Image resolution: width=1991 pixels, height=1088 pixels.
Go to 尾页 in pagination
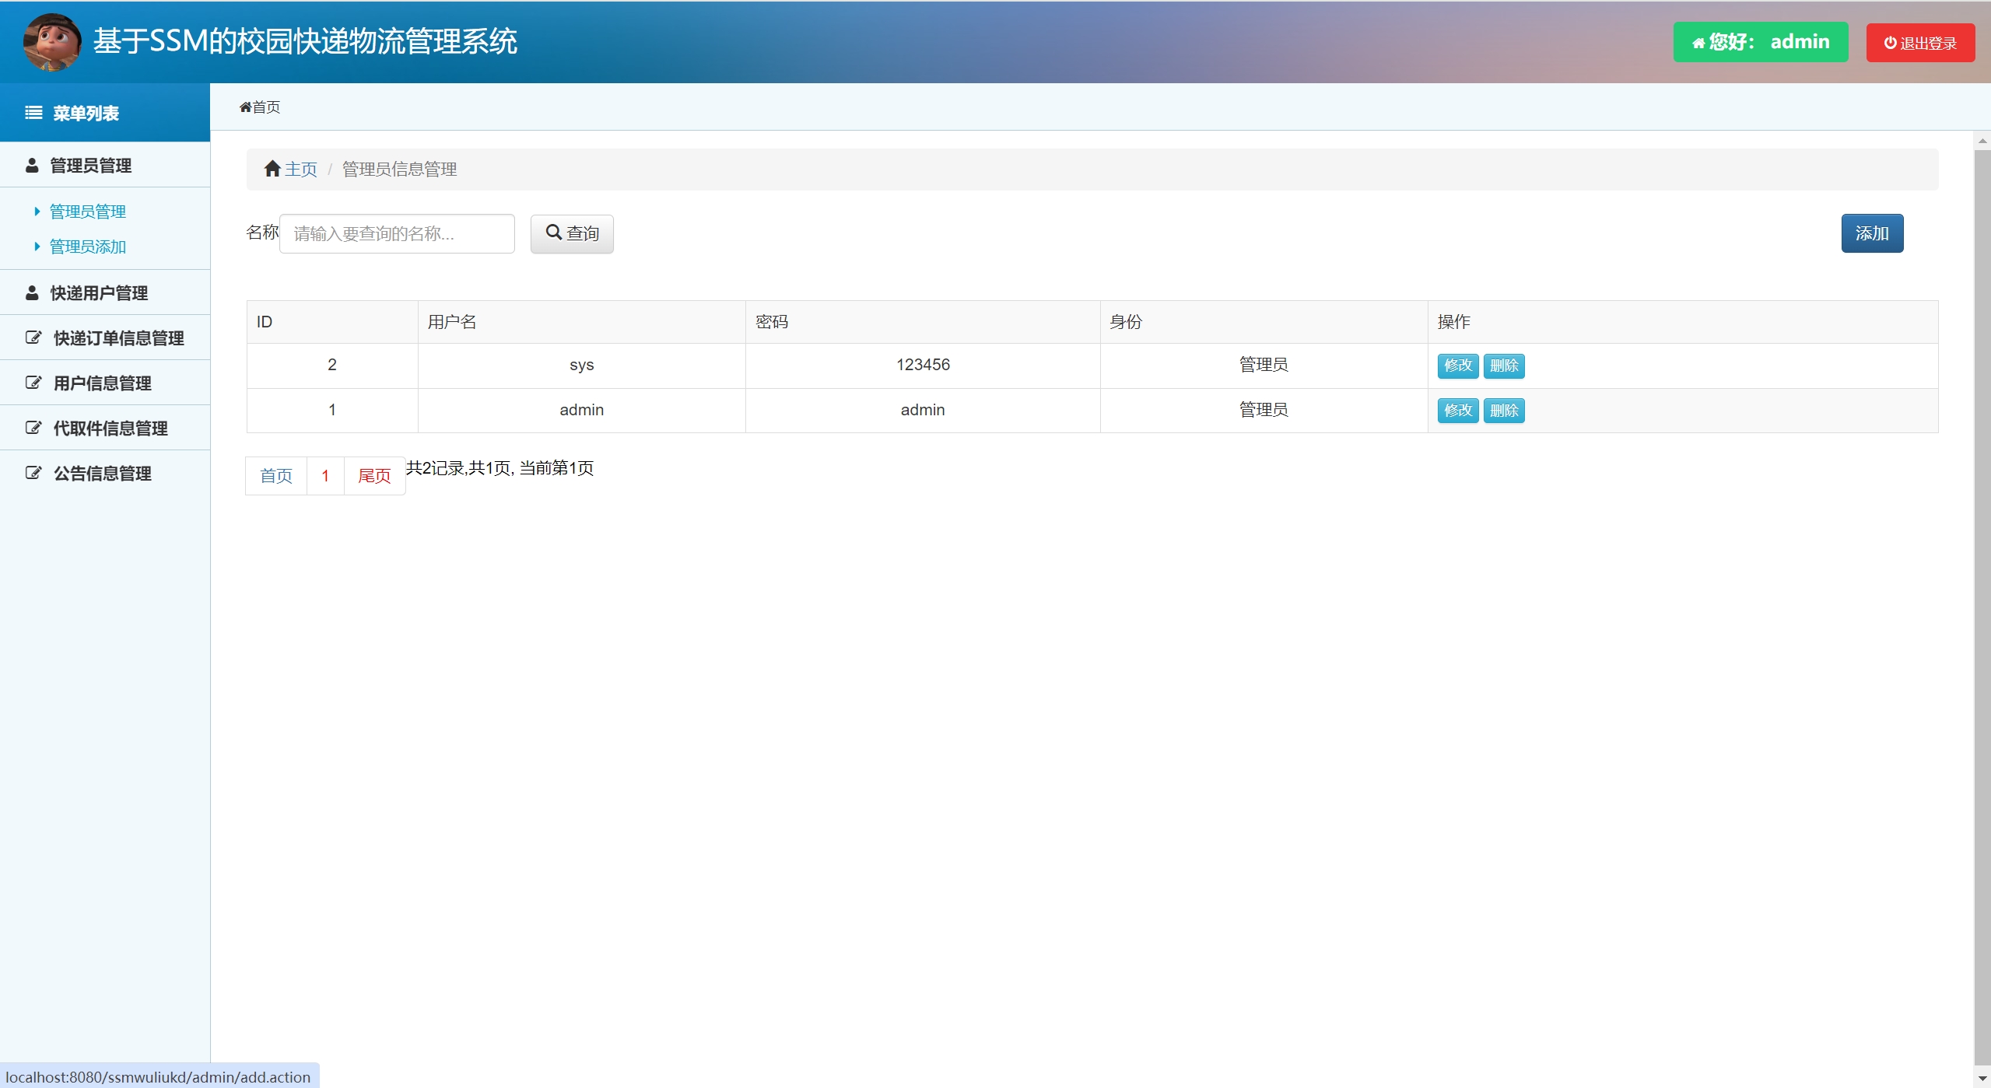(x=373, y=476)
